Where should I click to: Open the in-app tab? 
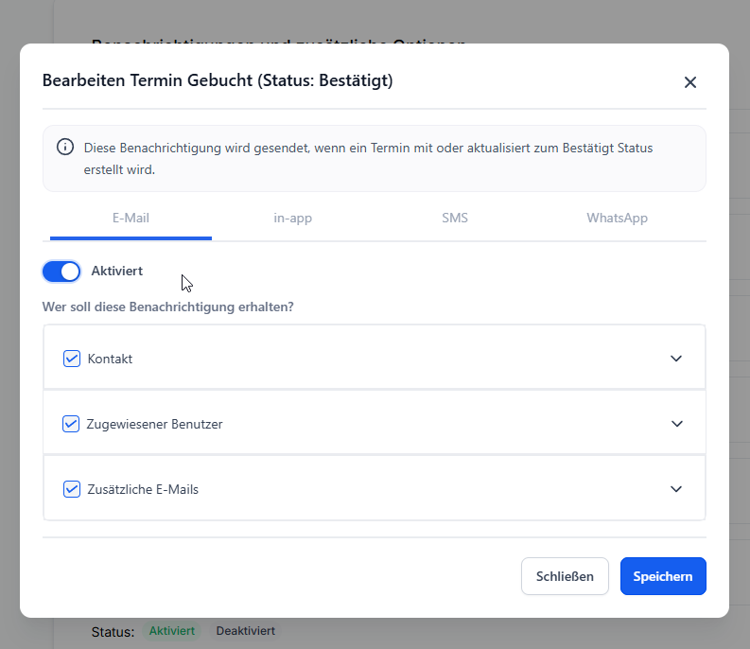293,219
